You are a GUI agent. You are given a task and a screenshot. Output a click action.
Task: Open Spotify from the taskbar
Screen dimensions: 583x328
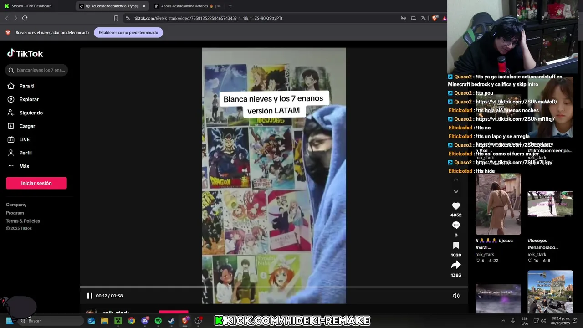point(158,321)
